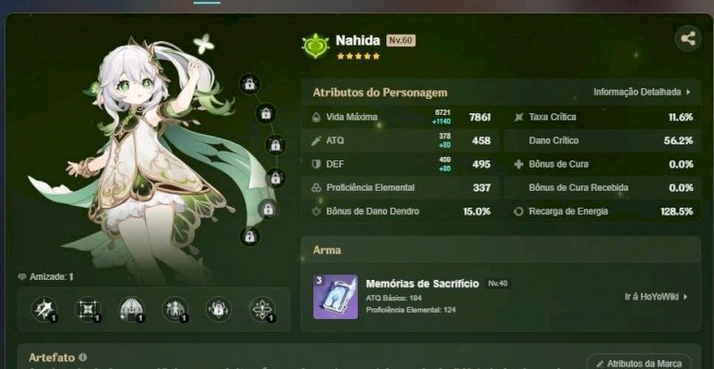Click the bottom locked constellation node

[250, 236]
